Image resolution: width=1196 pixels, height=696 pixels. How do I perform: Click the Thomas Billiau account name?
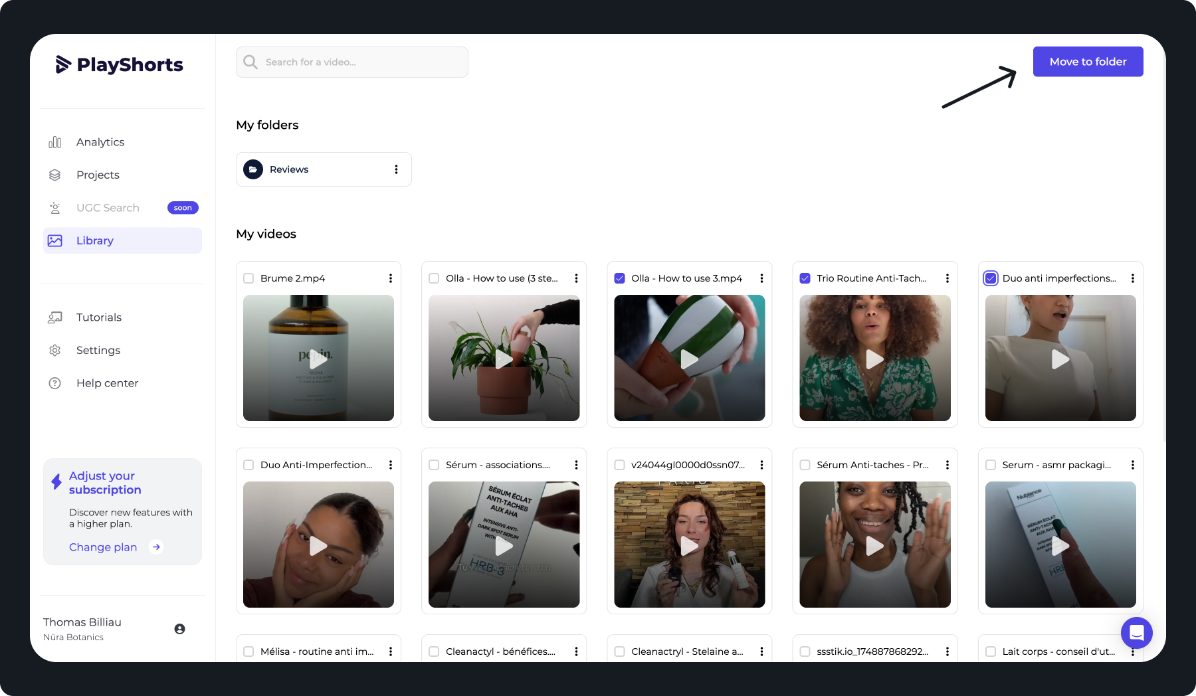click(x=82, y=622)
